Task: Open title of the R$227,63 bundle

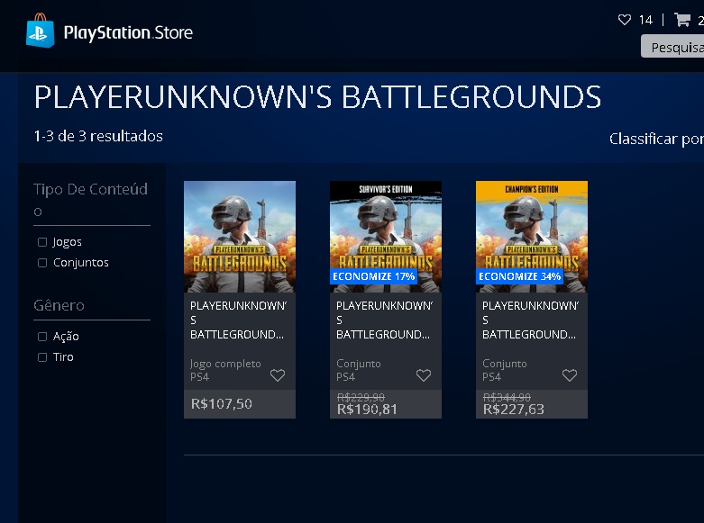Action: coord(530,320)
